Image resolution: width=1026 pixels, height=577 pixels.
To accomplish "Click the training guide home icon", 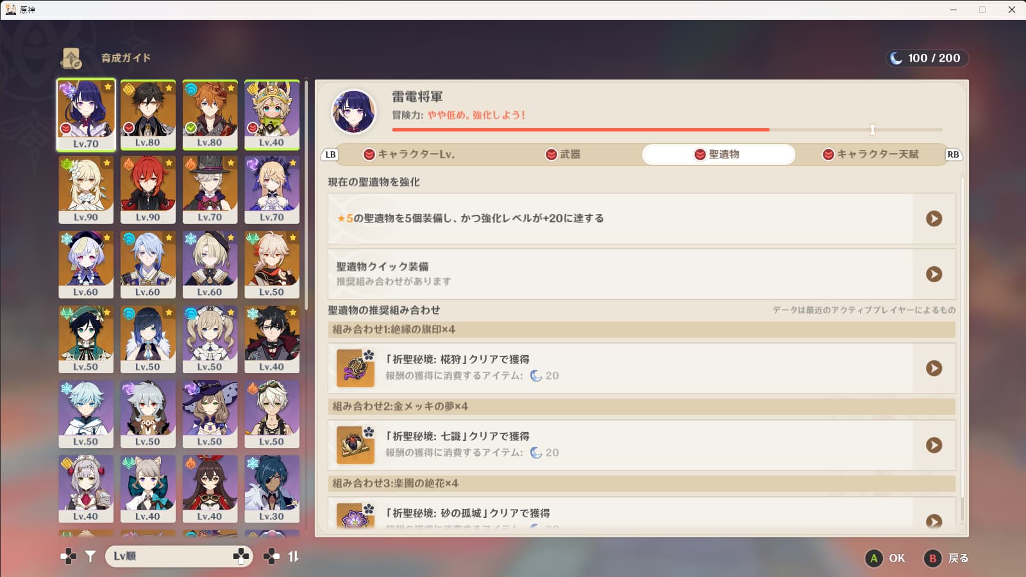I will click(x=71, y=58).
